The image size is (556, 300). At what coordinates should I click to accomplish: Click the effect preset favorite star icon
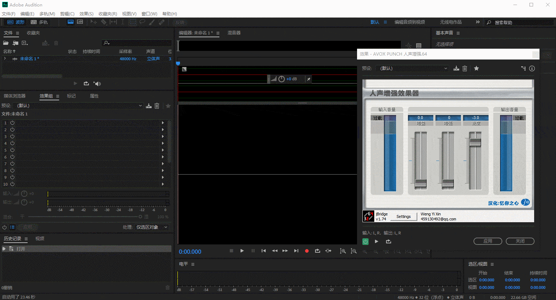tap(476, 68)
